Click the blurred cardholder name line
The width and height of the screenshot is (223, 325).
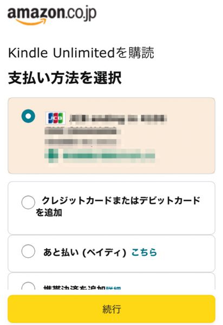click(82, 131)
